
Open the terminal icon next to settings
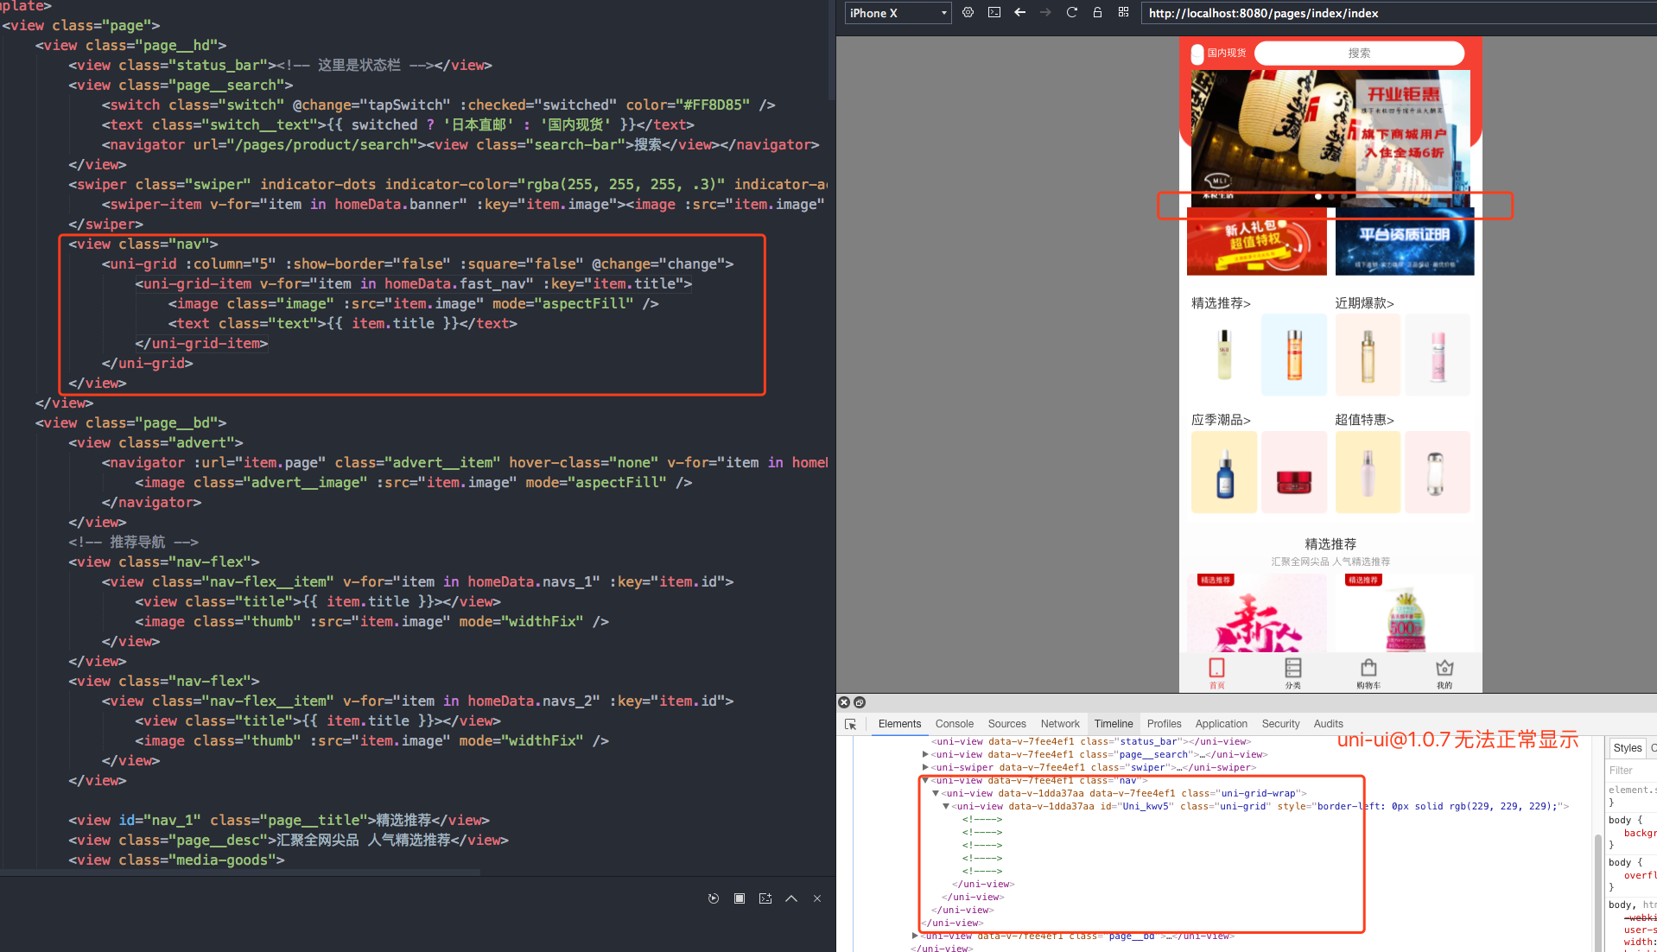click(994, 12)
